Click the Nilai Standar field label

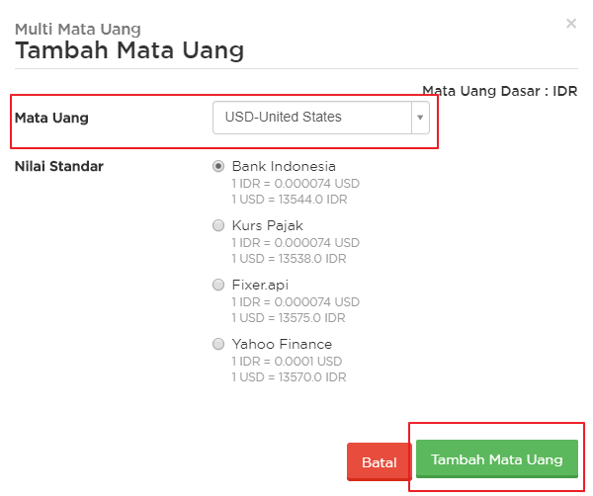59,166
